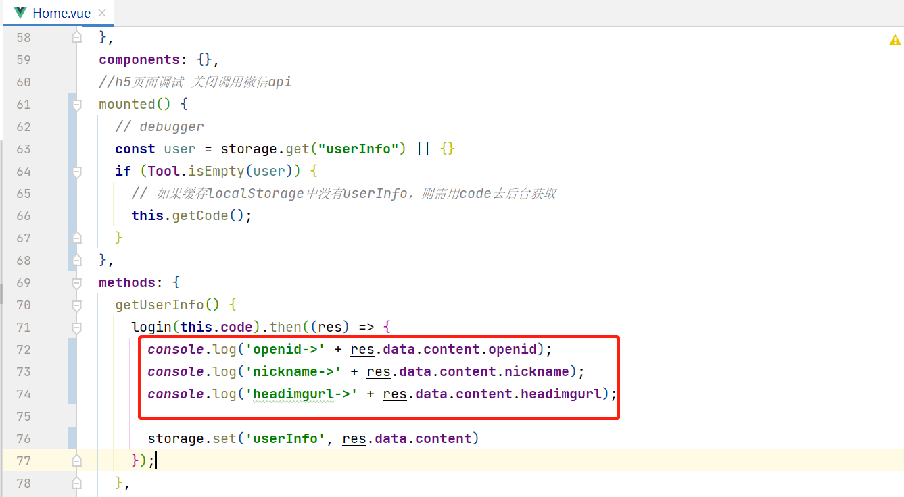Screen dimensions: 904x497
Task: Close the Home.vue editor tab
Action: (x=102, y=13)
